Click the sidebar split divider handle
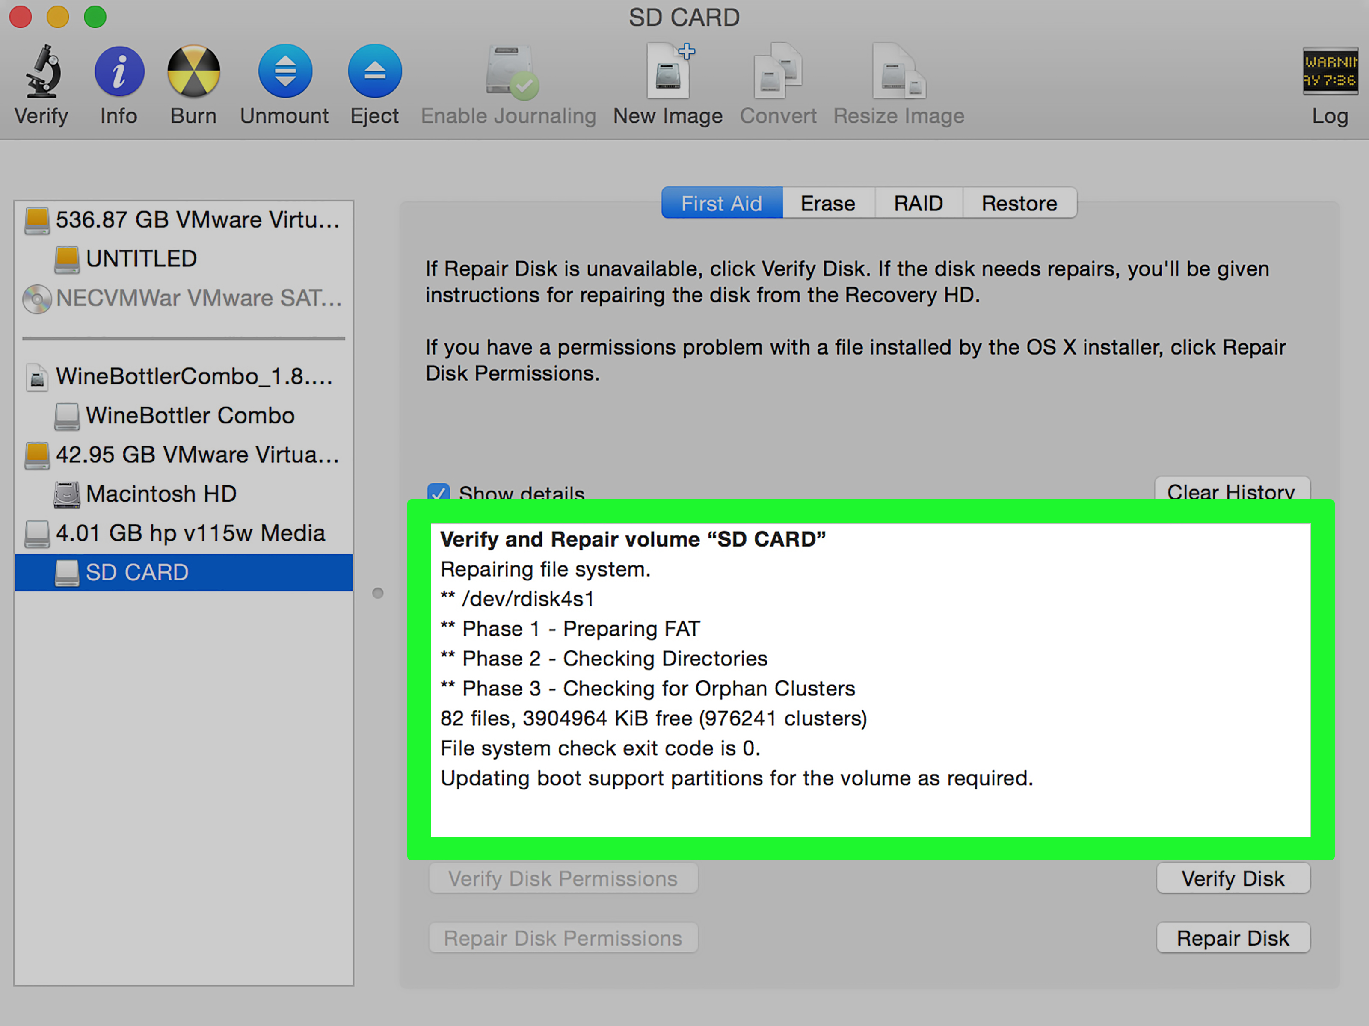The image size is (1369, 1026). coord(377,594)
